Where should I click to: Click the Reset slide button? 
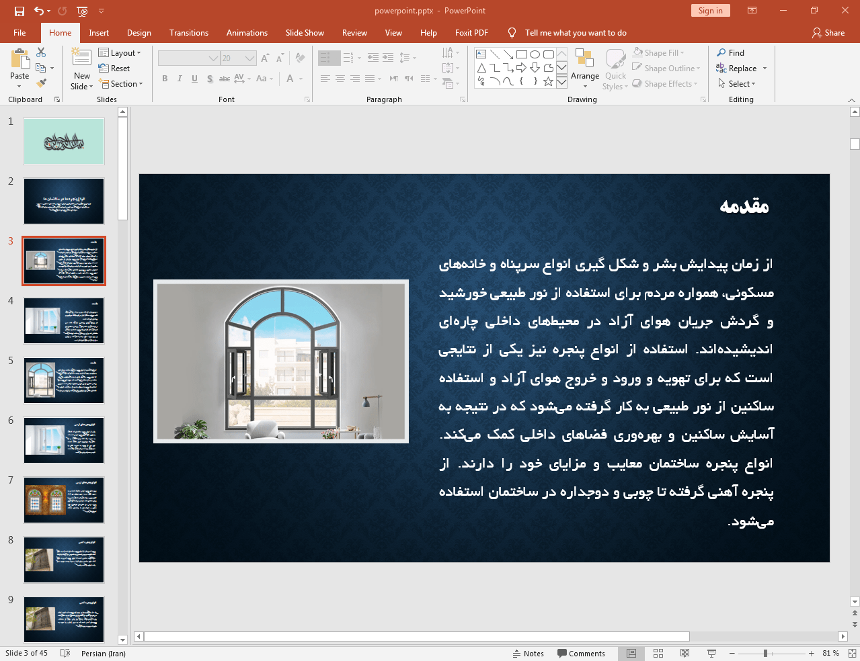click(x=114, y=69)
